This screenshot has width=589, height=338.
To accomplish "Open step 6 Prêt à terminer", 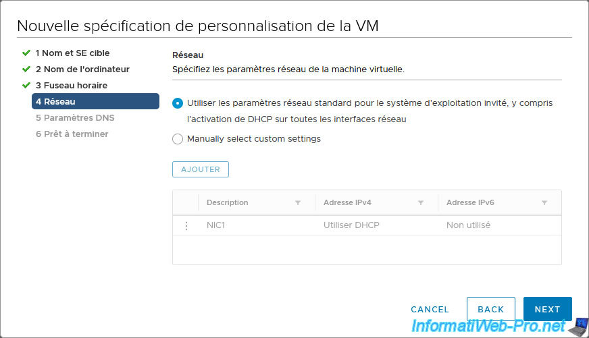I will coord(72,134).
